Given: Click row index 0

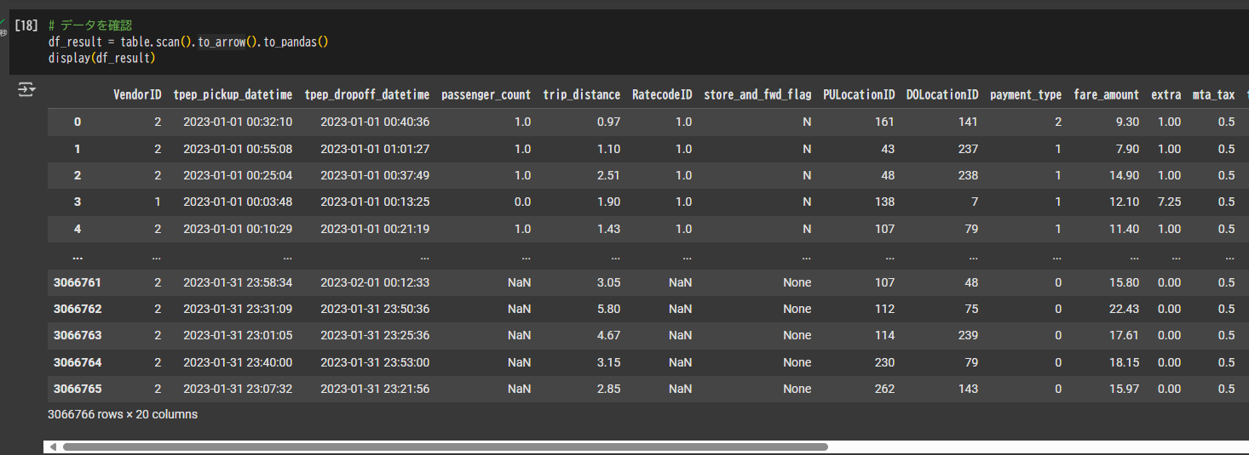Looking at the screenshot, I should pyautogui.click(x=78, y=122).
